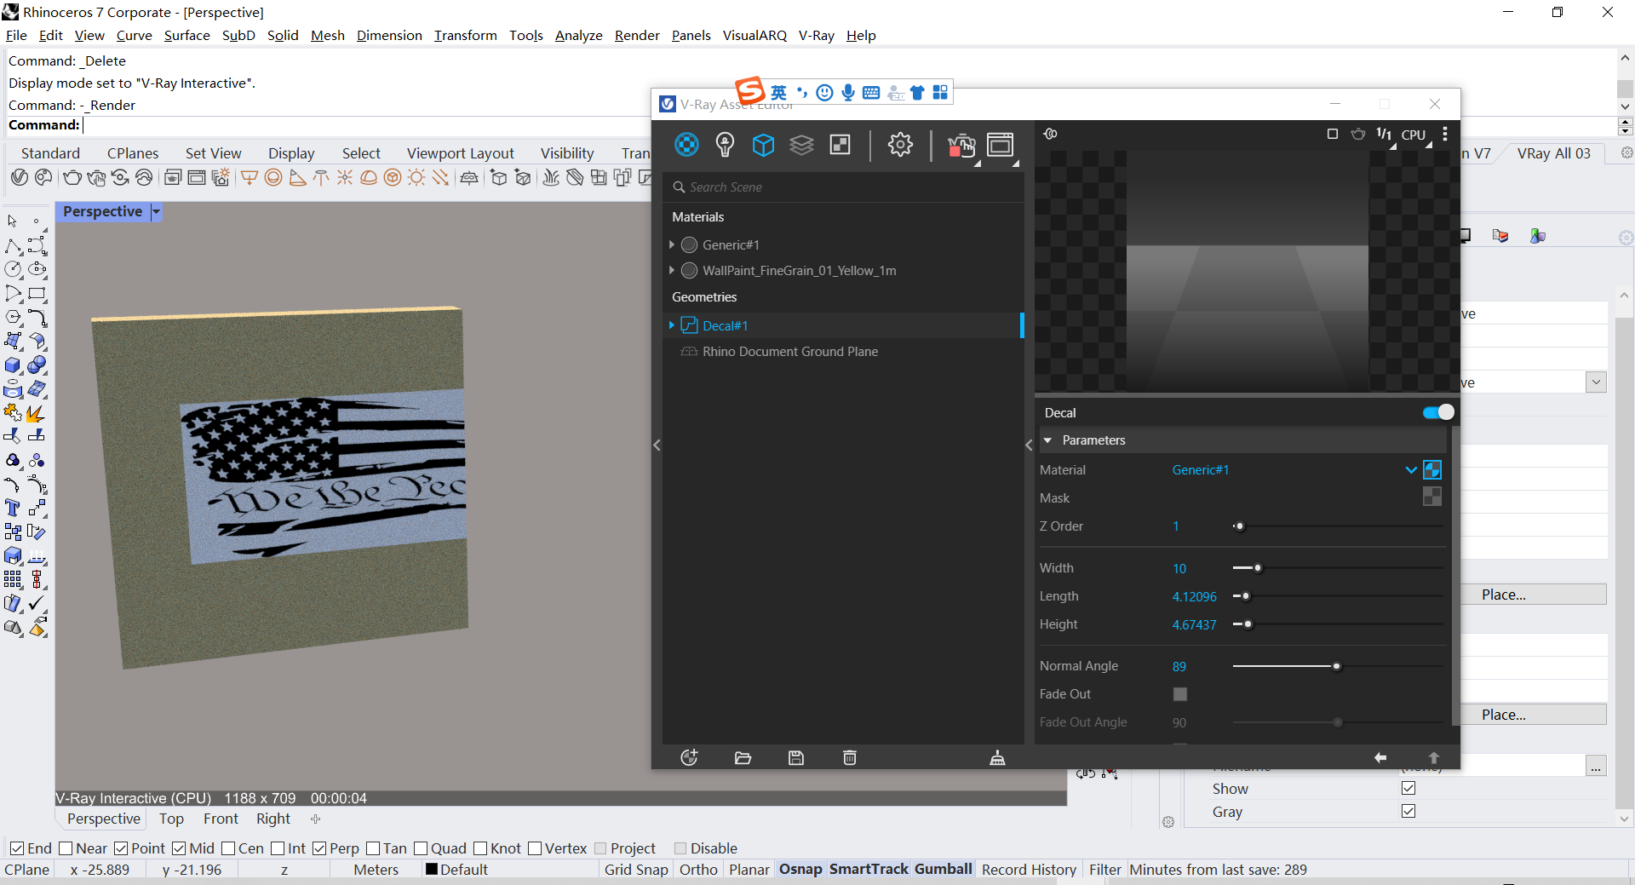Open the V-Ray Materials category icon
This screenshot has height=885, width=1635.
pyautogui.click(x=686, y=145)
